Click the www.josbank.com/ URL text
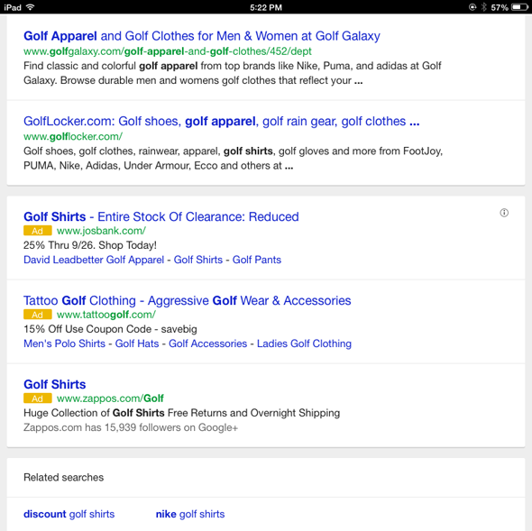The image size is (532, 531). tap(102, 231)
